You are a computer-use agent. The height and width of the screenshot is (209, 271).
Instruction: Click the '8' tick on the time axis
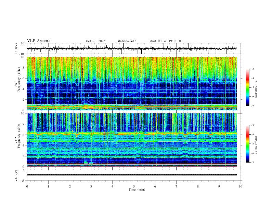click(x=198, y=186)
